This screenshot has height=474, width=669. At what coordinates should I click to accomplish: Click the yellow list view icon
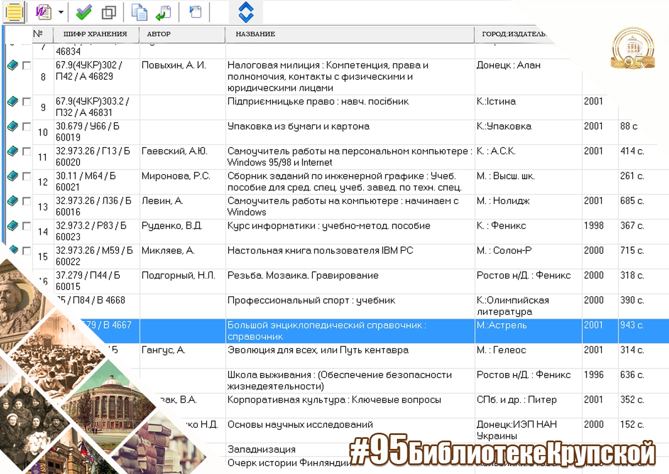click(15, 12)
